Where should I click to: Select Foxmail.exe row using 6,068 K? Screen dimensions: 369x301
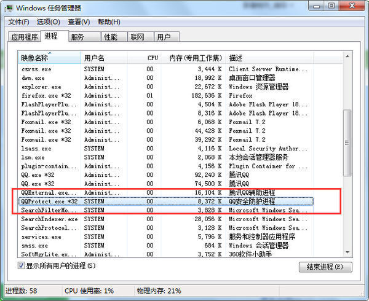166,122
